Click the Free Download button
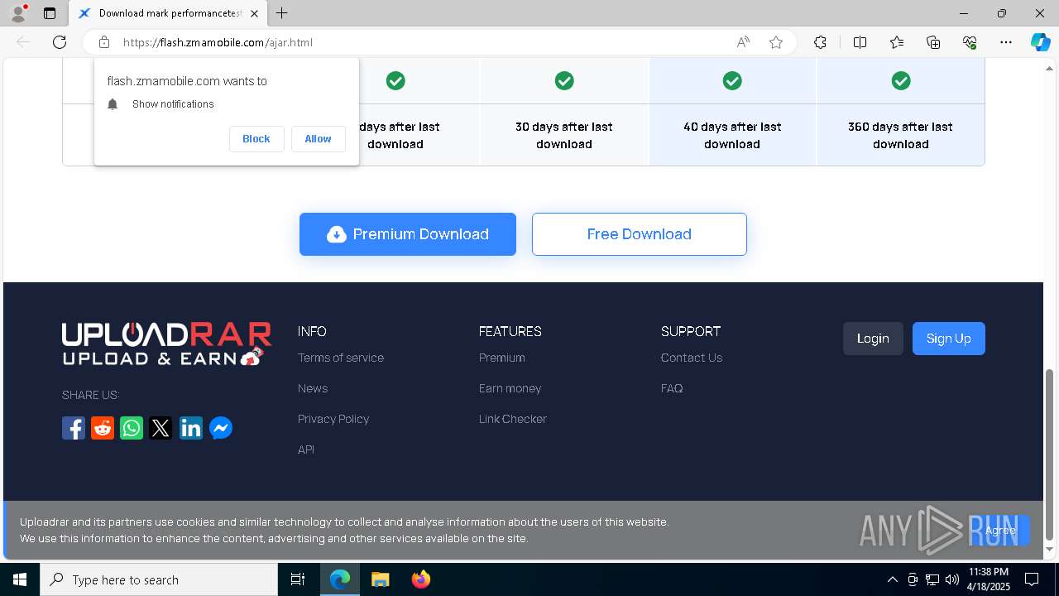 click(x=640, y=234)
